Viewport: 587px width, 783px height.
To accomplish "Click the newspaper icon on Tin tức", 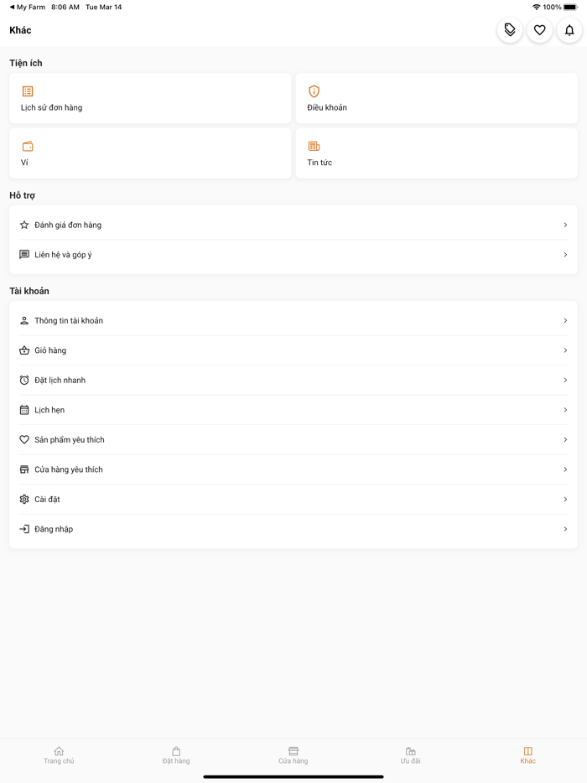I will tap(314, 144).
